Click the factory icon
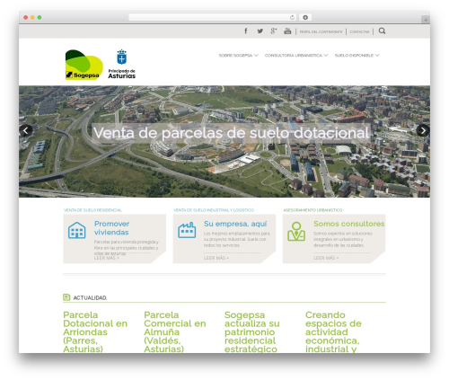Screen dimensions: 449x380 (x=187, y=230)
